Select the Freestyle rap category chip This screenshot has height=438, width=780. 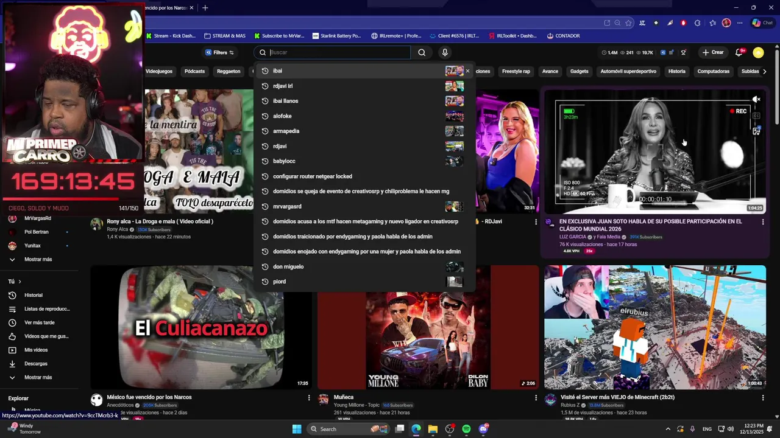pos(516,71)
